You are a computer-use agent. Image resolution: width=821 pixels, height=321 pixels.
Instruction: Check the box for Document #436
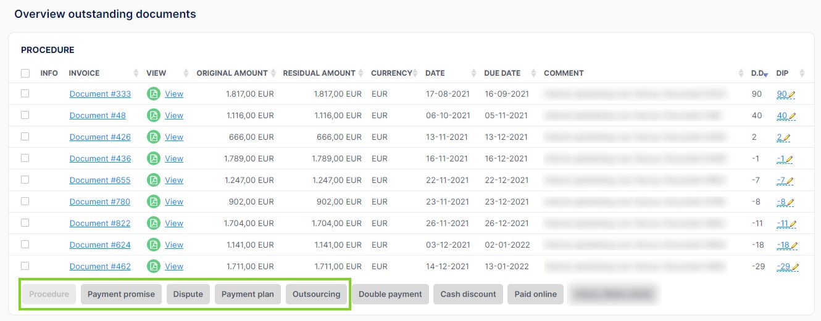tap(25, 158)
